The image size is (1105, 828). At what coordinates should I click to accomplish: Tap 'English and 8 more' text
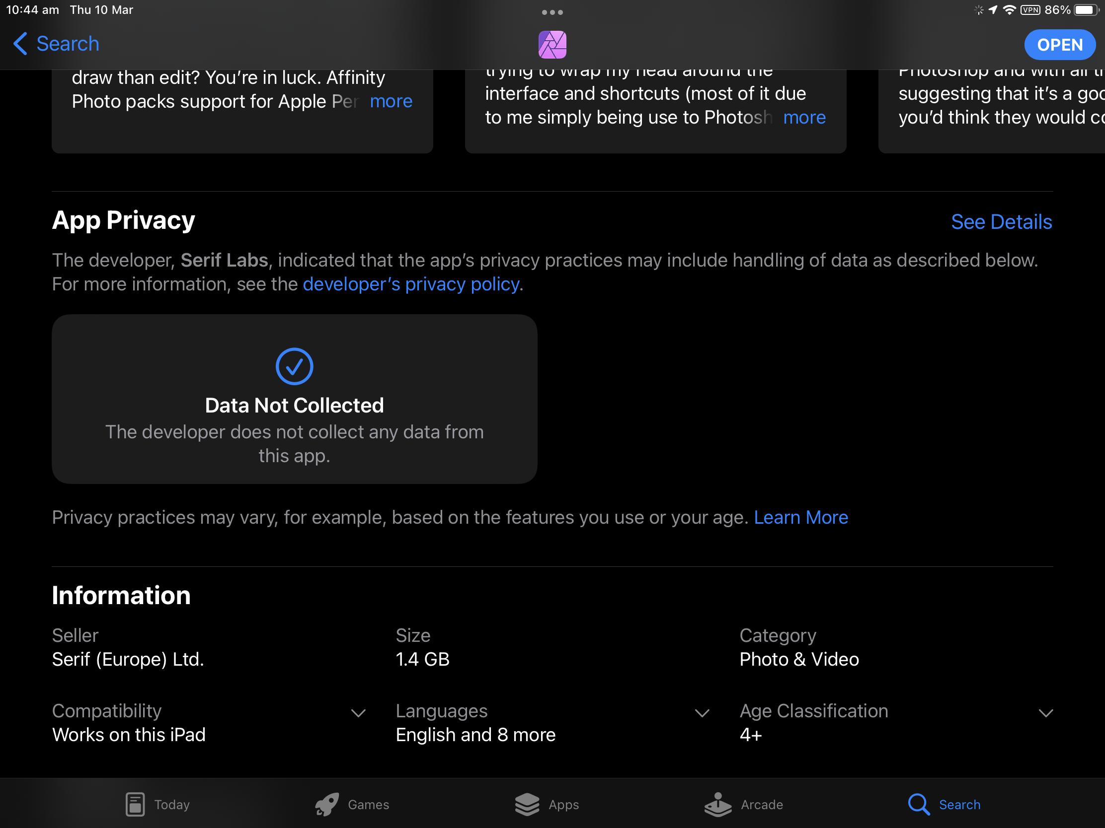(475, 735)
